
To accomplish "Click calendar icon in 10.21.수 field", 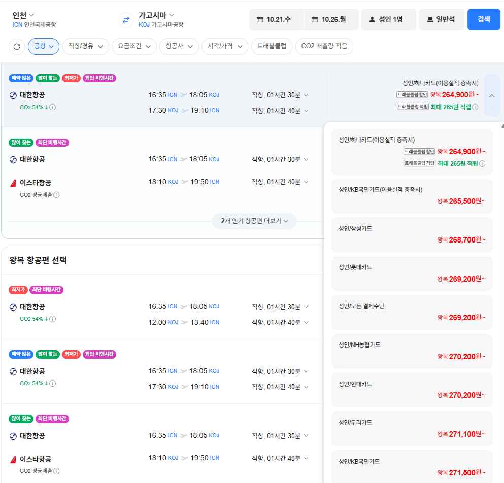I will click(260, 20).
